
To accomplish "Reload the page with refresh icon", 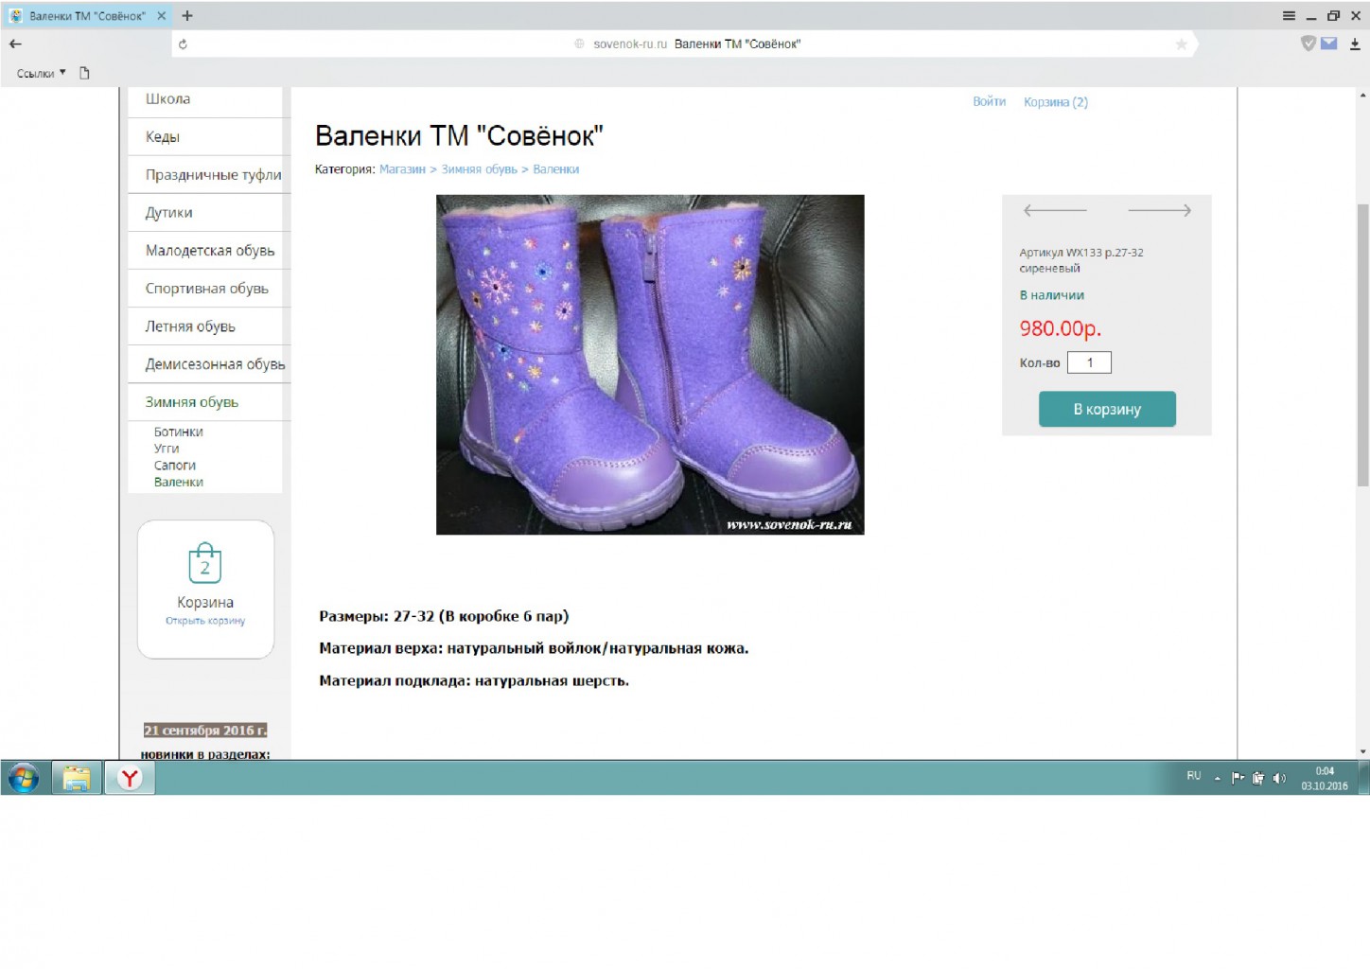I will click(183, 44).
